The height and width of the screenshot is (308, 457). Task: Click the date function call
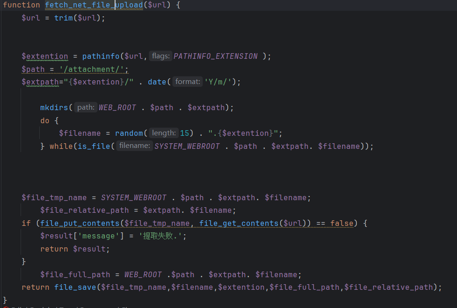(x=157, y=82)
